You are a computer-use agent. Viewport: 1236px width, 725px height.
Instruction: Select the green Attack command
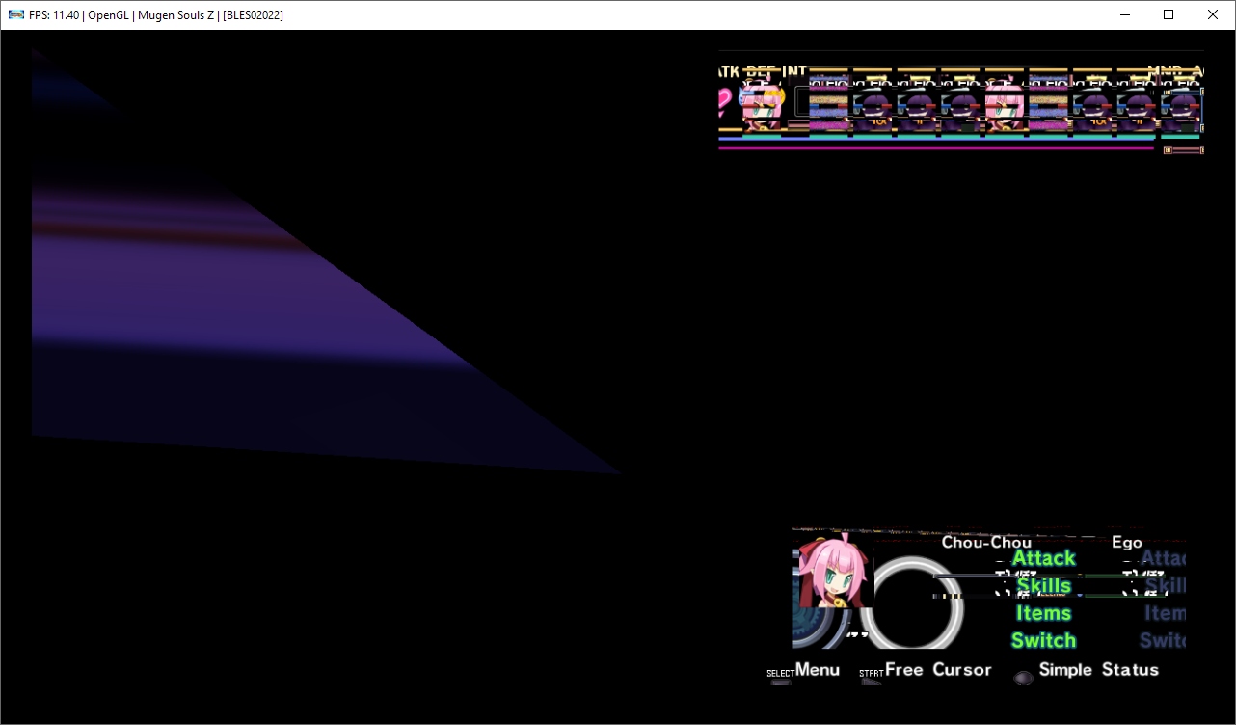pyautogui.click(x=1043, y=558)
